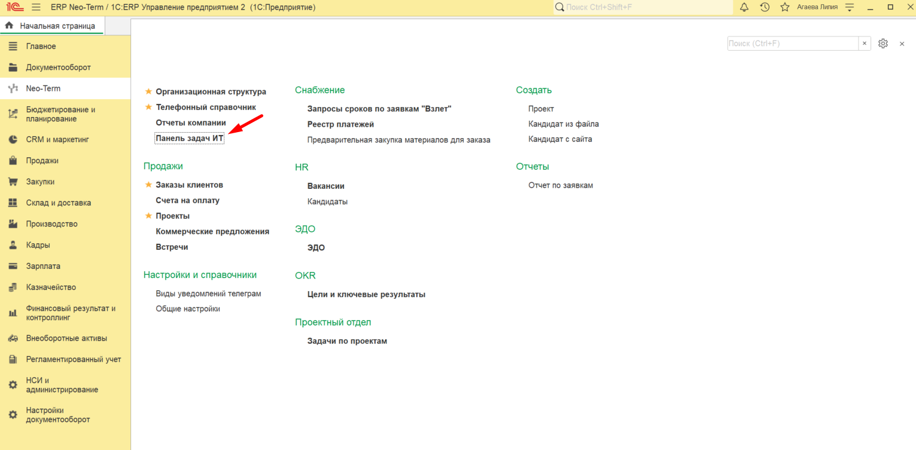Image resolution: width=916 pixels, height=450 pixels.
Task: Open Отчет по заявкам report
Action: point(561,185)
